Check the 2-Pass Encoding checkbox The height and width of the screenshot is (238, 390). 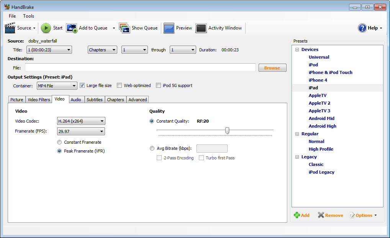point(159,158)
